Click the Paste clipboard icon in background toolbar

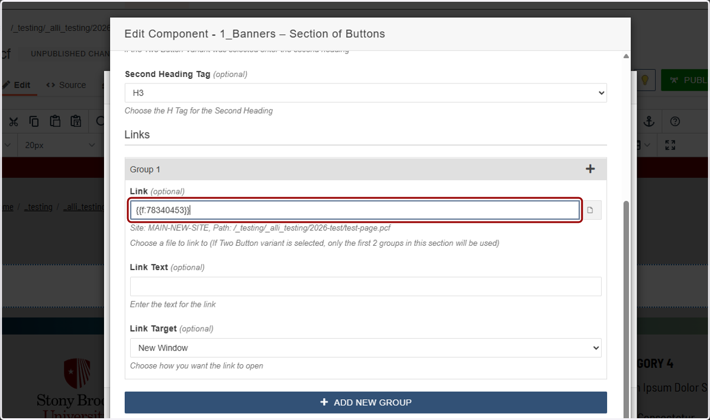(x=55, y=121)
